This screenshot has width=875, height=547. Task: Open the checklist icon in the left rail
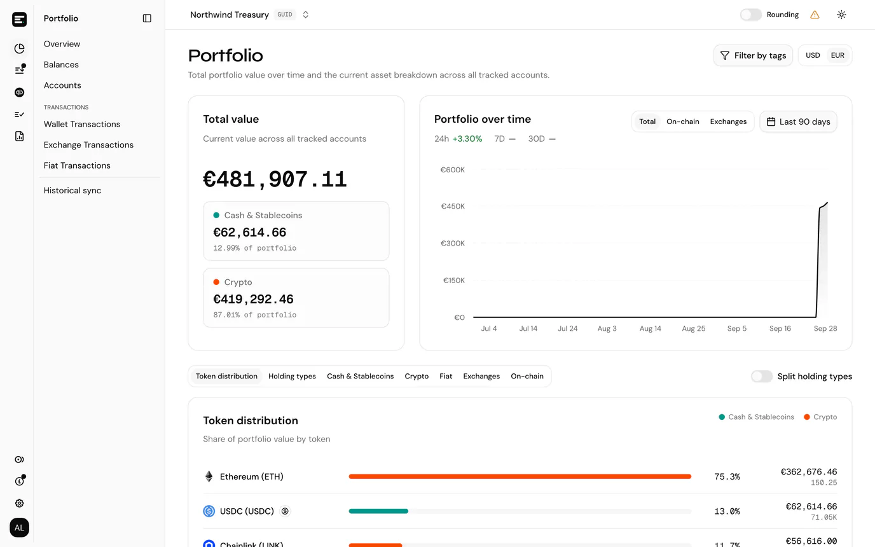(19, 114)
